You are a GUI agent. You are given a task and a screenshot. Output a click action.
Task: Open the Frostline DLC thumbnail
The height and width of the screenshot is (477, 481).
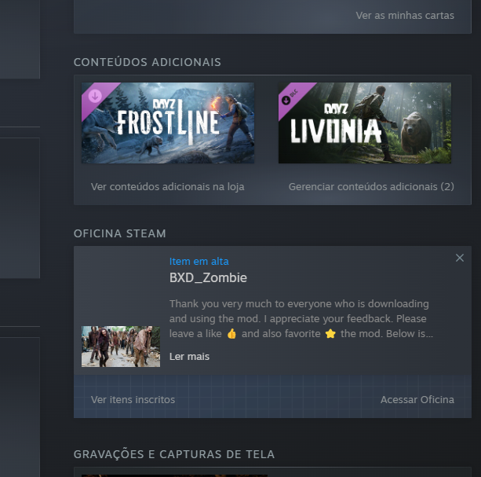click(168, 123)
